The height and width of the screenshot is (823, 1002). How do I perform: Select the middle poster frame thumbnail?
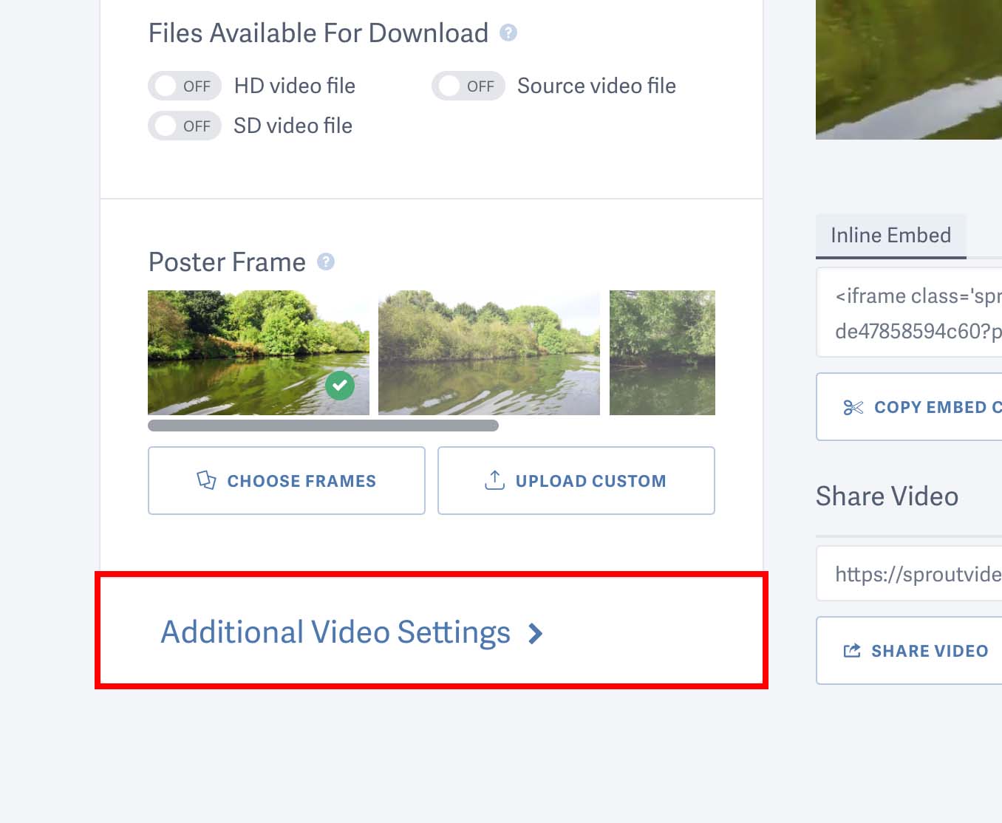click(x=488, y=352)
